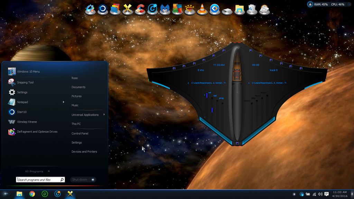The height and width of the screenshot is (199, 354).
Task: Open the Ross user folder link
Action: point(75,78)
